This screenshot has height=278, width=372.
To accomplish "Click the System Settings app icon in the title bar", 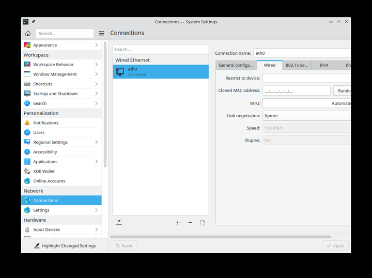I will (x=26, y=22).
